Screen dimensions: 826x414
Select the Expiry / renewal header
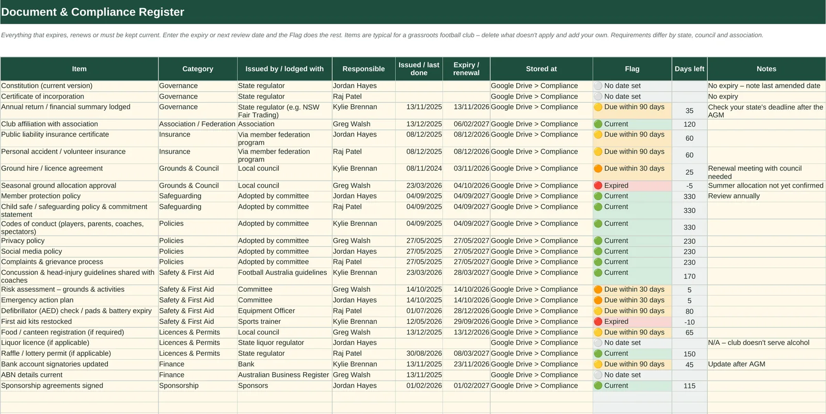coord(466,69)
